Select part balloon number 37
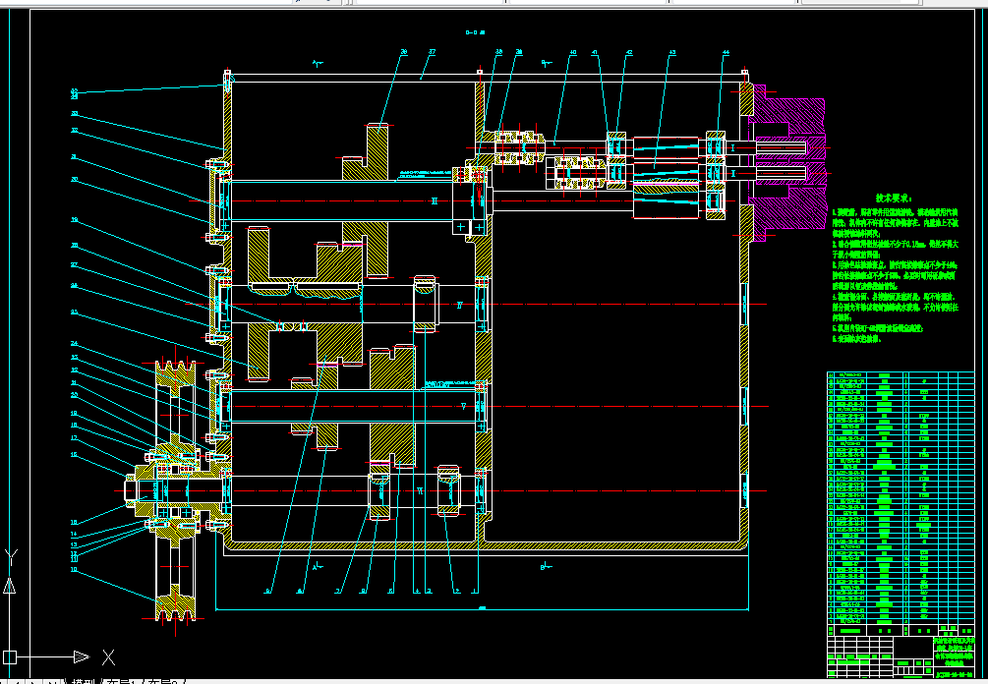 pos(433,52)
